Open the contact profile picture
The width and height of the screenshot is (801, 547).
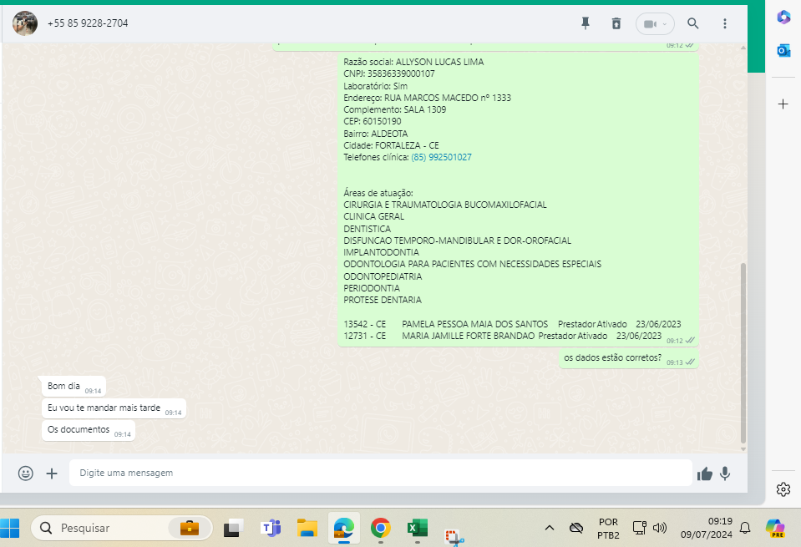[x=24, y=23]
